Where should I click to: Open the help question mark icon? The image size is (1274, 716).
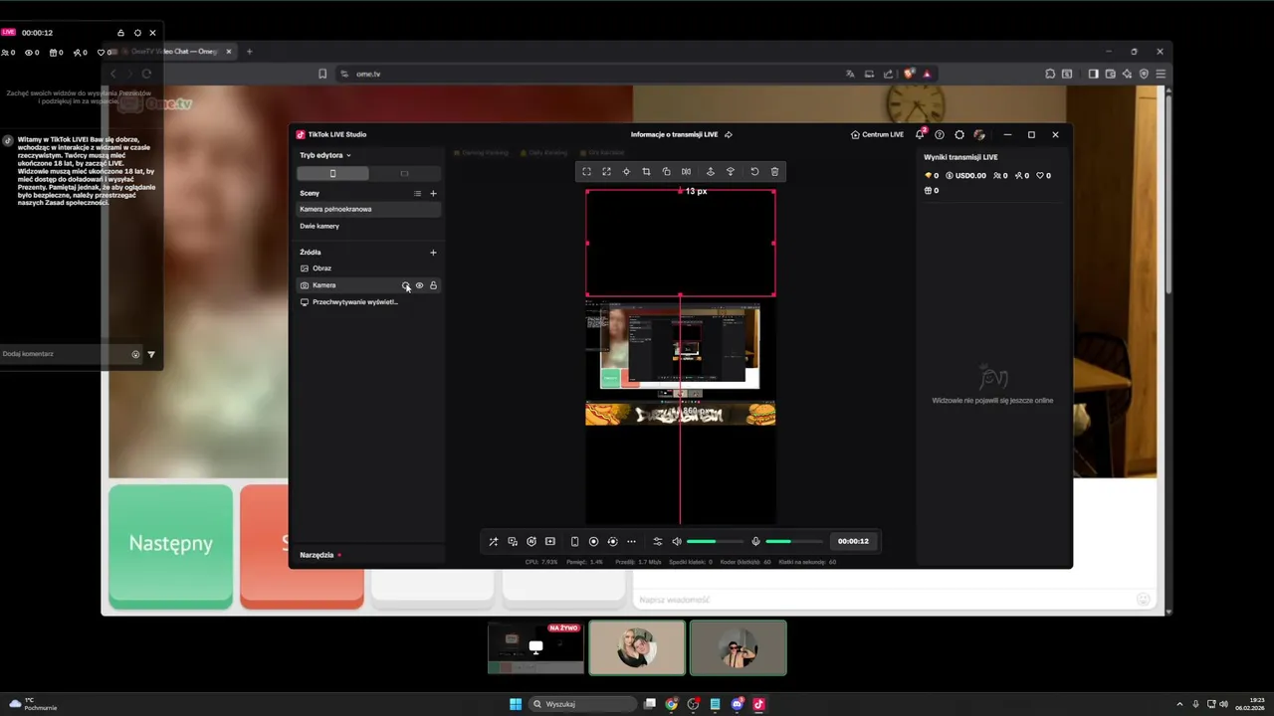pyautogui.click(x=939, y=134)
